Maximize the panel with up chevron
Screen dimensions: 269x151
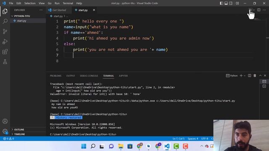coord(260,75)
